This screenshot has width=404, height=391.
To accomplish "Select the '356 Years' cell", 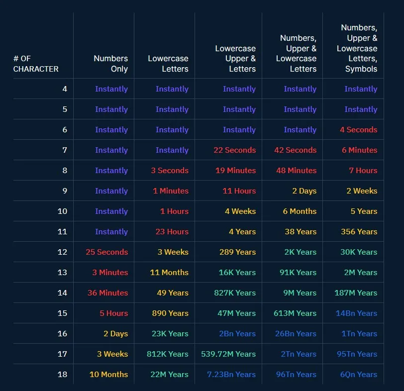I will click(359, 231).
